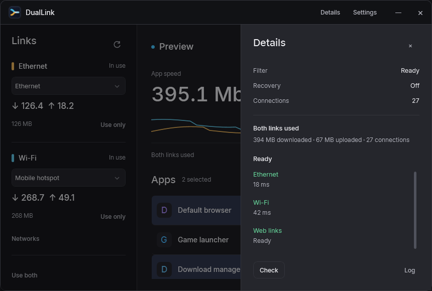Click the Wi-Fi download speed 268.7
Image resolution: width=432 pixels, height=291 pixels.
[28, 198]
